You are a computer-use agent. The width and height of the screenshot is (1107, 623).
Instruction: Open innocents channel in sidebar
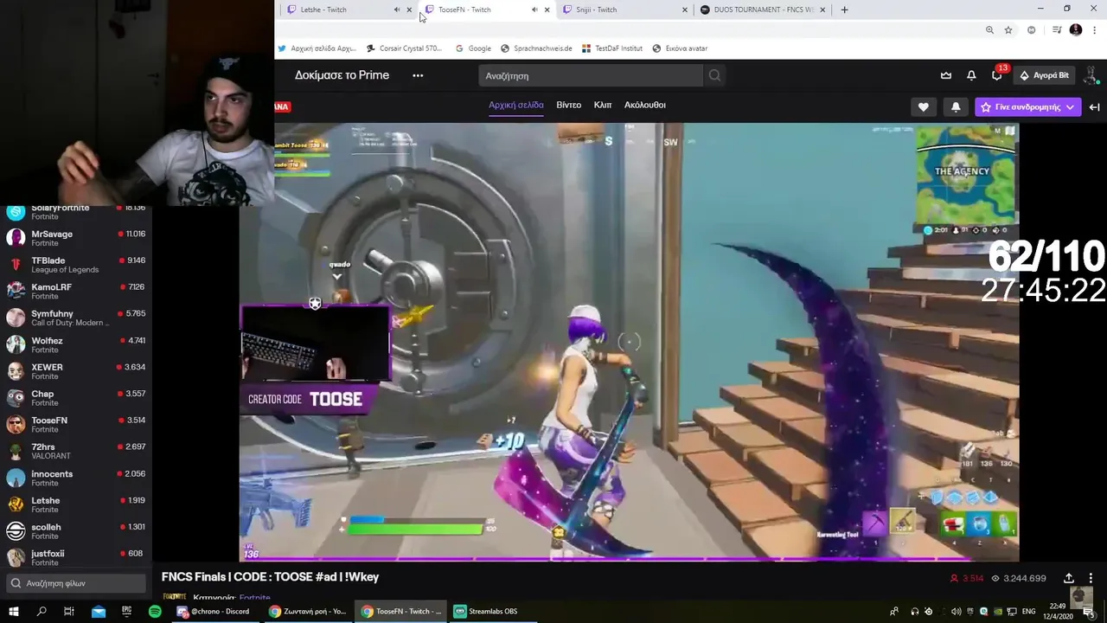[76, 478]
